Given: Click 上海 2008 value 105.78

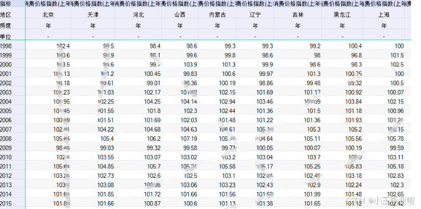Looking at the screenshot, I should coord(396,139).
